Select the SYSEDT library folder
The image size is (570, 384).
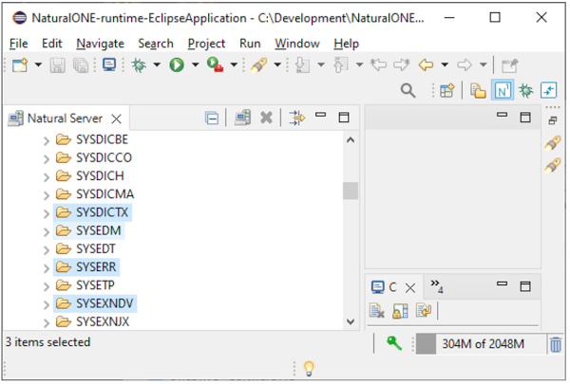click(85, 249)
